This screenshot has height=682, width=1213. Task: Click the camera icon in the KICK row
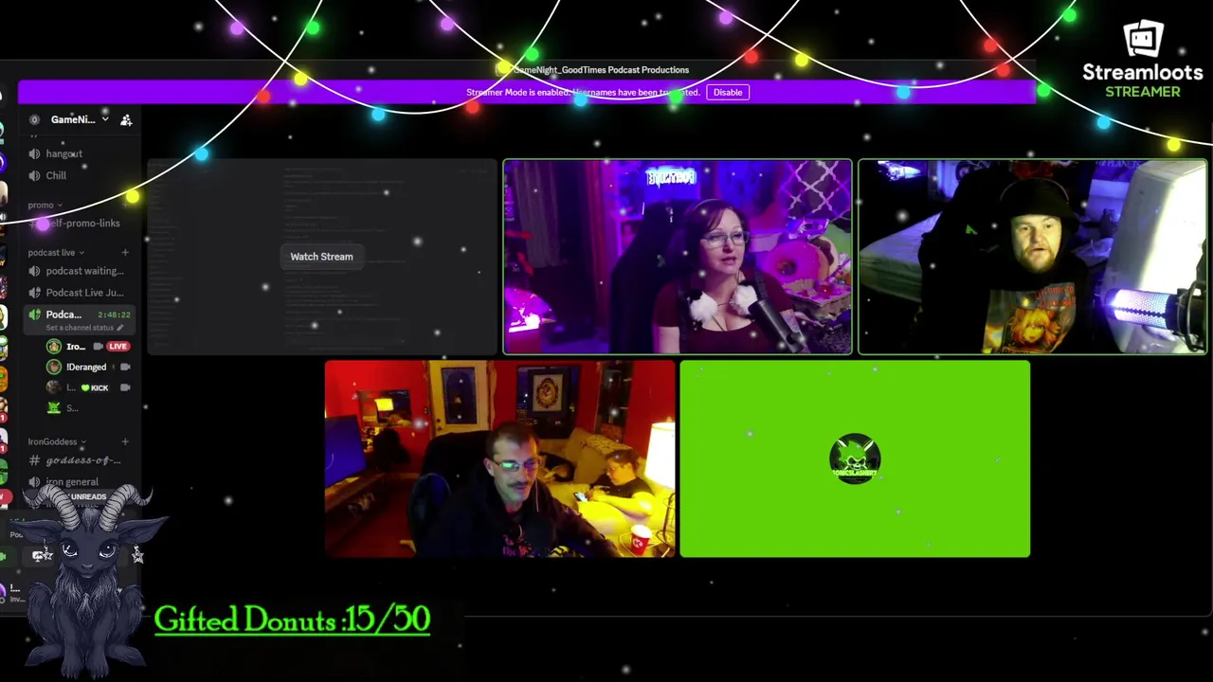(125, 387)
